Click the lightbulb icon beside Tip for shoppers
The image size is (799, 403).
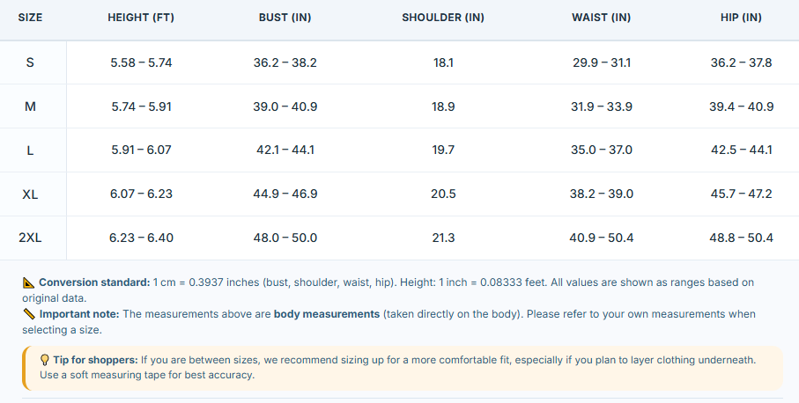(45, 360)
